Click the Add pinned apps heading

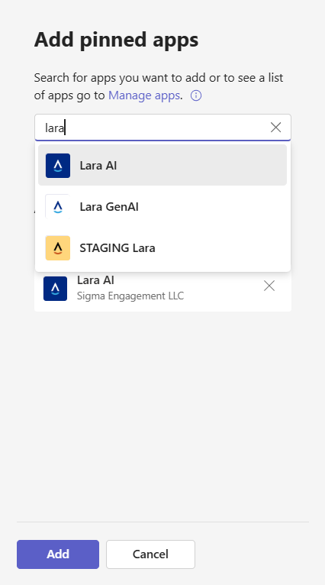(x=116, y=40)
